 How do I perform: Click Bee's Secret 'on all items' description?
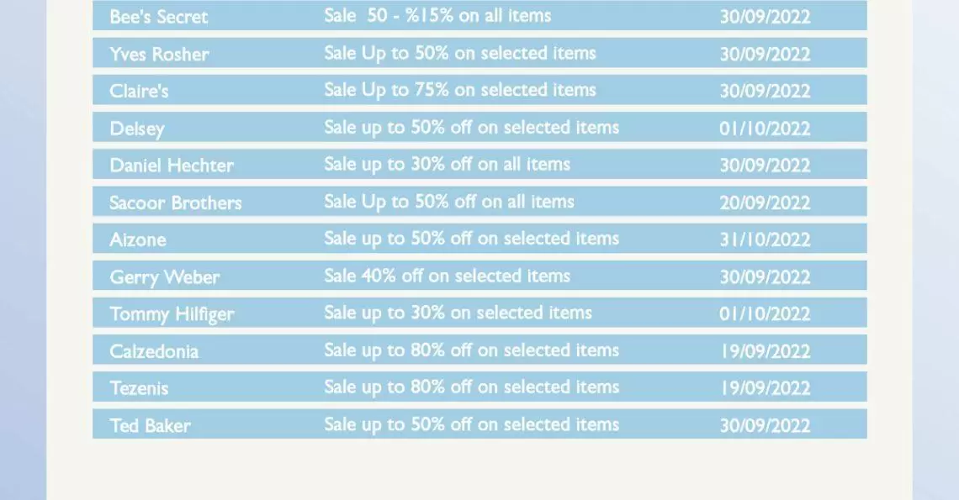[x=437, y=15]
